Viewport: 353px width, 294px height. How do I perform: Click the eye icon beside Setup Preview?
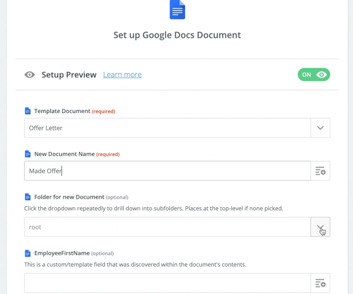(x=29, y=75)
